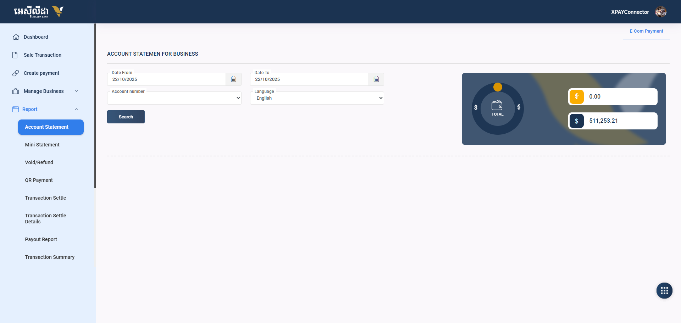Image resolution: width=681 pixels, height=323 pixels.
Task: Switch to the E-Com Payment tab
Action: pyautogui.click(x=646, y=31)
